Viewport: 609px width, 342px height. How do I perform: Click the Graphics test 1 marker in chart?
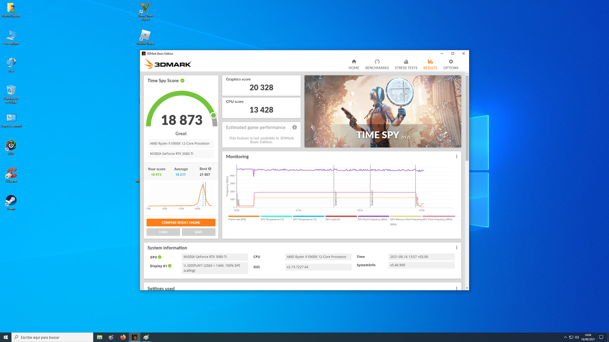335,198
